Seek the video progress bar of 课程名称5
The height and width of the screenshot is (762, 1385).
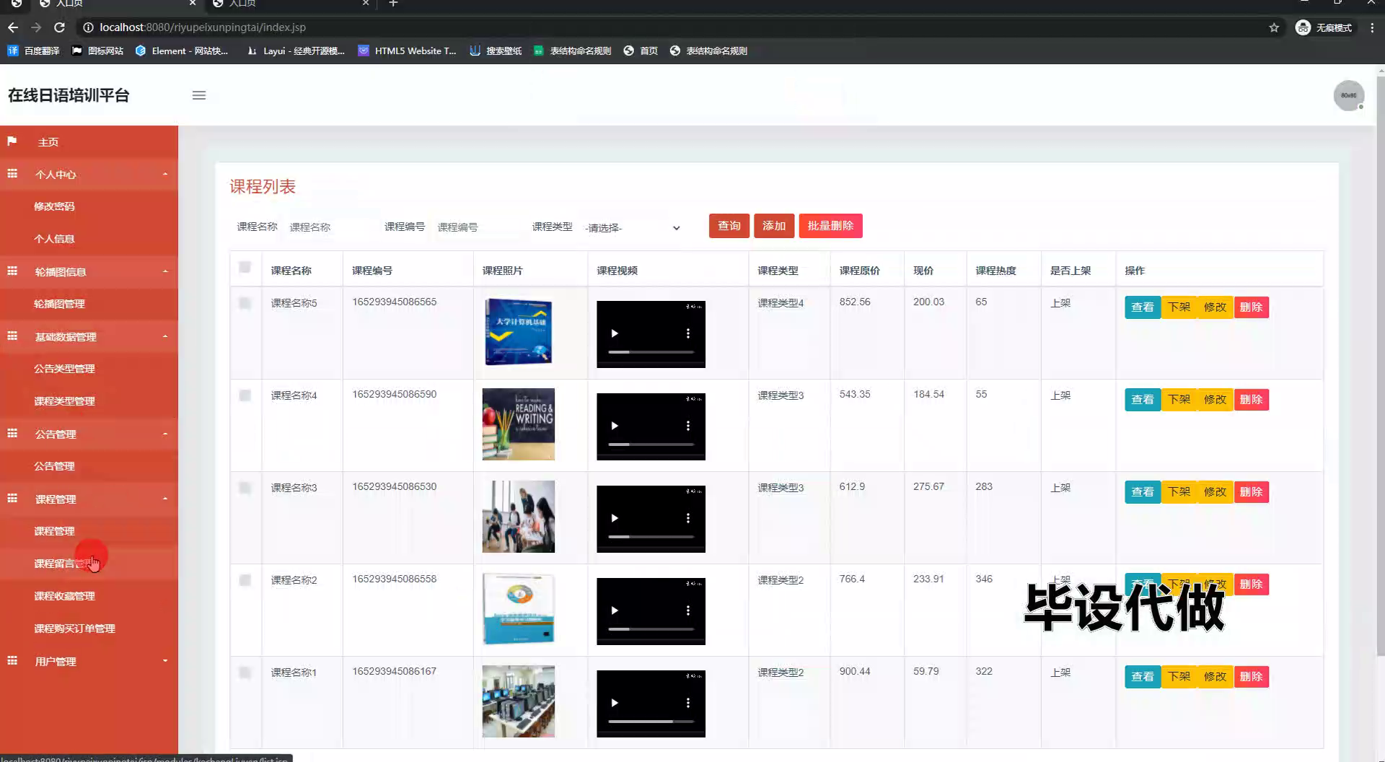pos(651,352)
